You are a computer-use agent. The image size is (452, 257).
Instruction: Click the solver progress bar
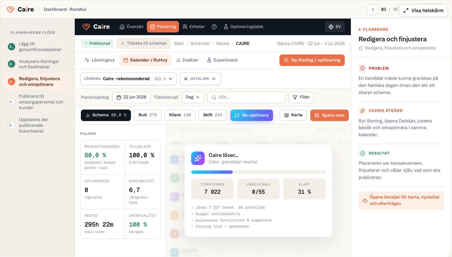[258, 172]
